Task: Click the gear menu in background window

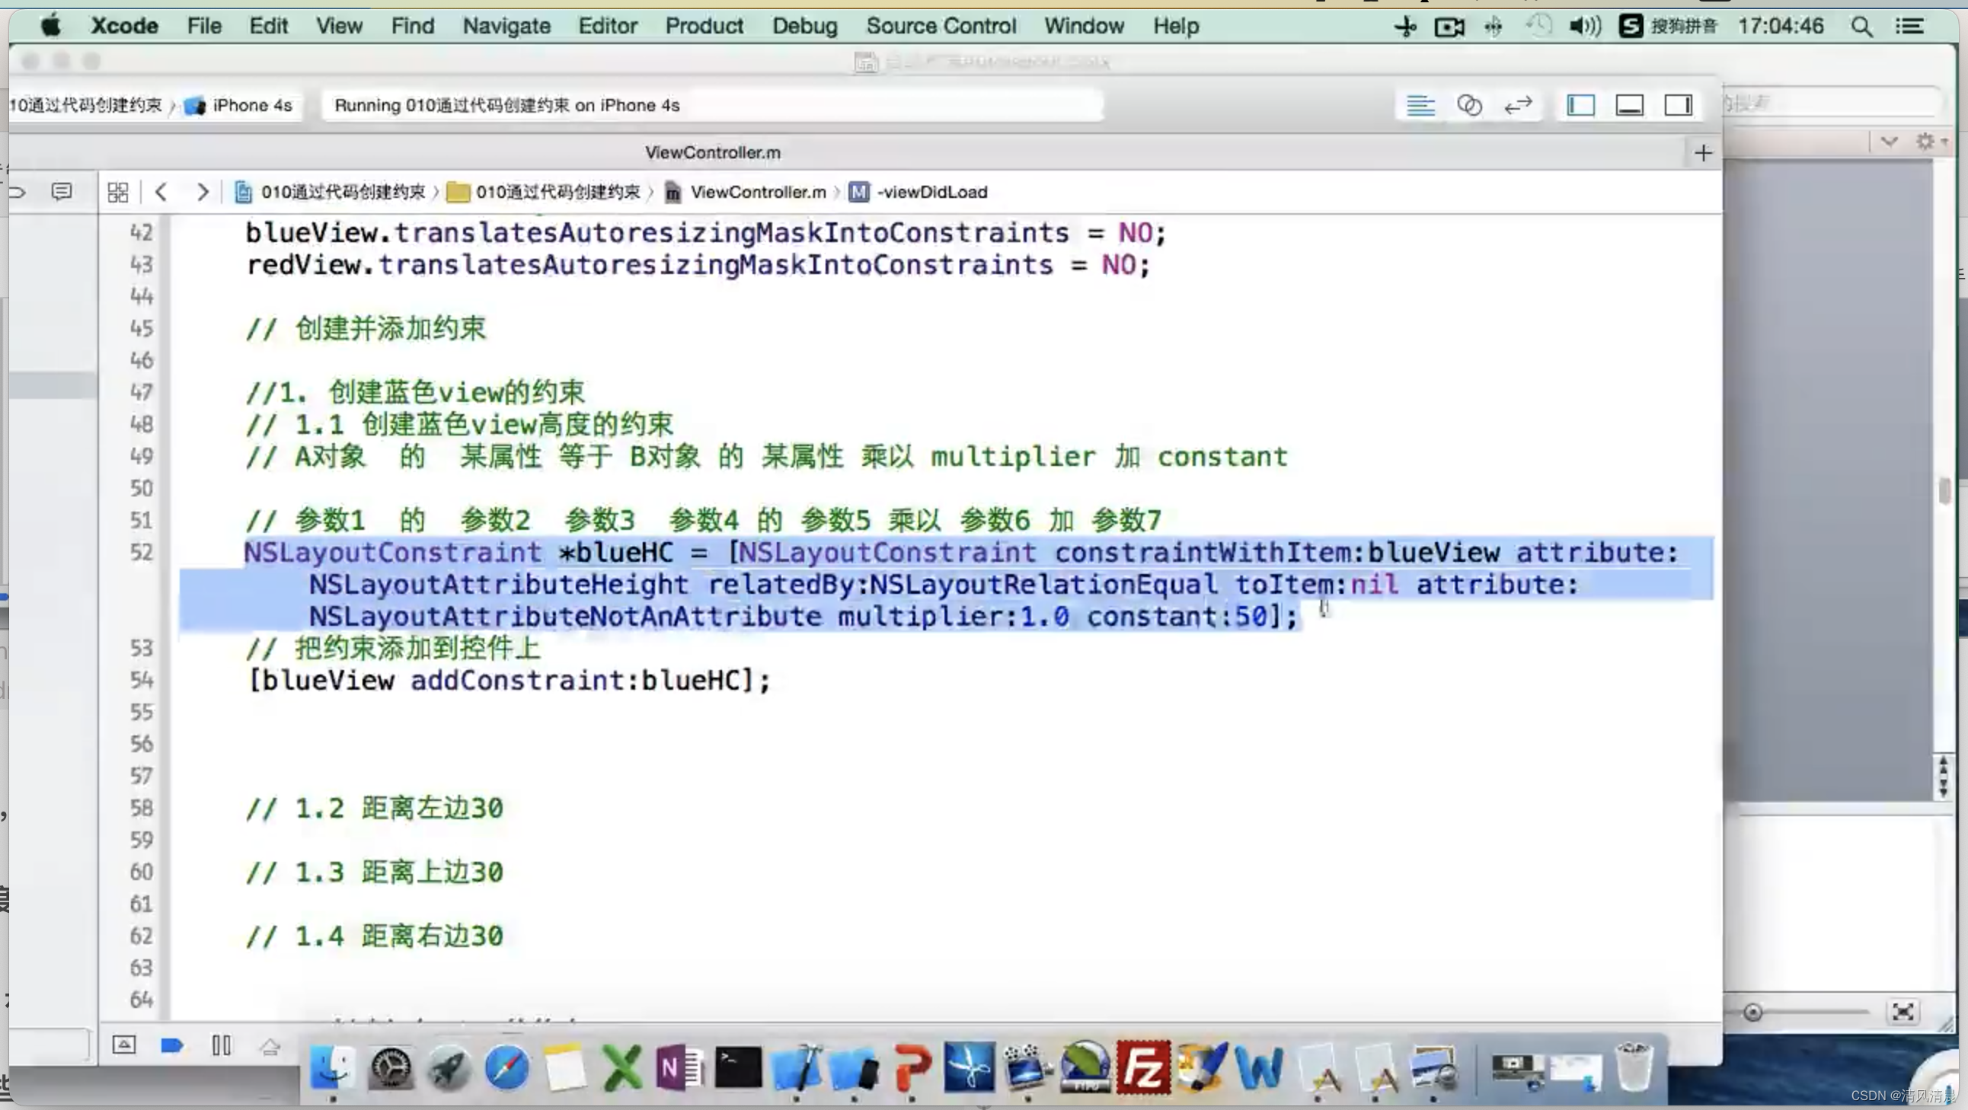Action: pyautogui.click(x=1930, y=142)
